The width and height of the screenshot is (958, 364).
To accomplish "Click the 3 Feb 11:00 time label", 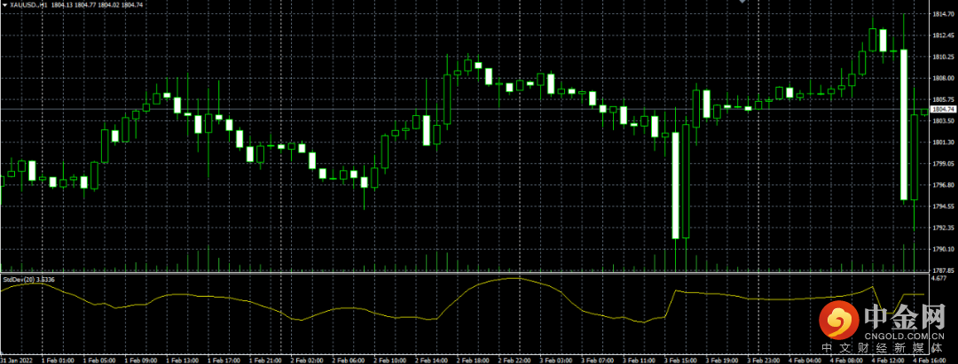I will pos(640,360).
